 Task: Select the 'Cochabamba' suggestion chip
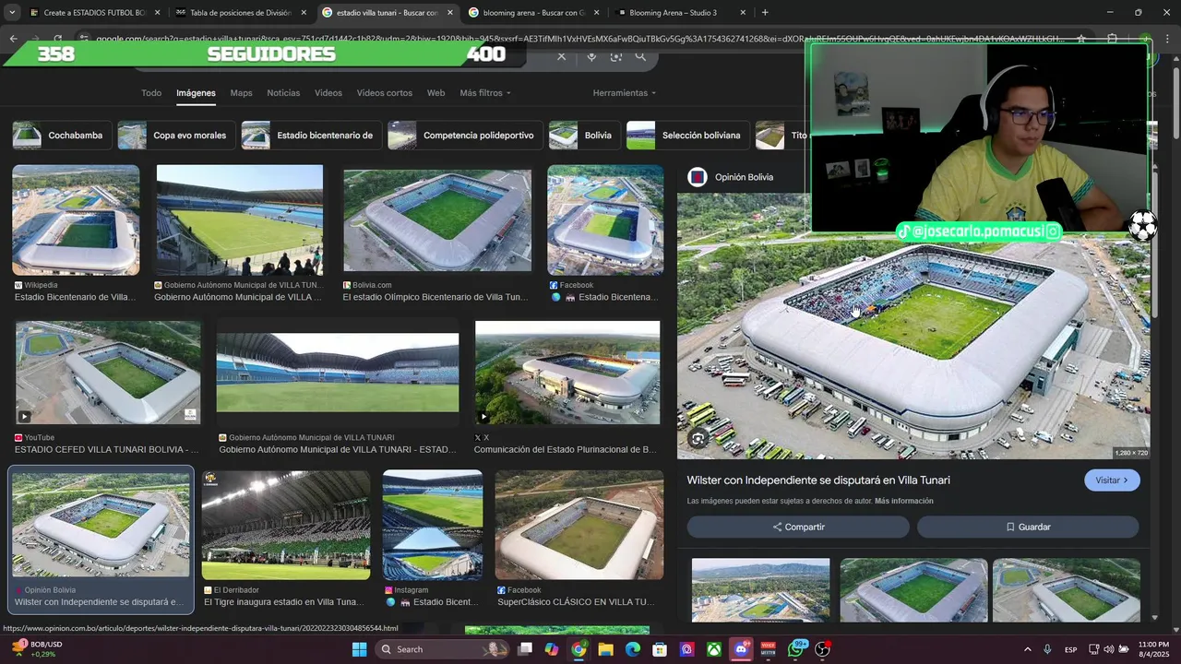click(x=62, y=136)
